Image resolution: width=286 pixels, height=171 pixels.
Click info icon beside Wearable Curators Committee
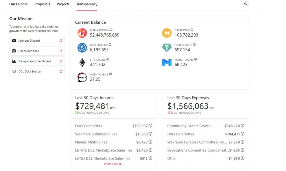pos(242,142)
